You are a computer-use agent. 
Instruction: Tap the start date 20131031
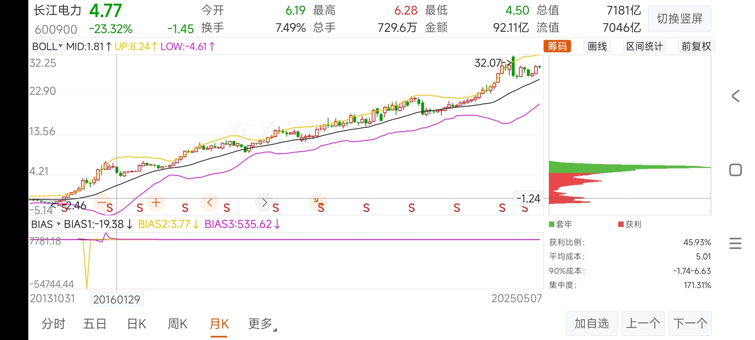tap(52, 298)
